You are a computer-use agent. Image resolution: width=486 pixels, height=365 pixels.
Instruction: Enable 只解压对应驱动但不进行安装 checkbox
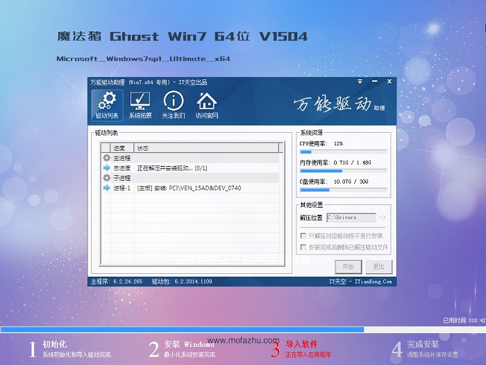click(x=303, y=236)
